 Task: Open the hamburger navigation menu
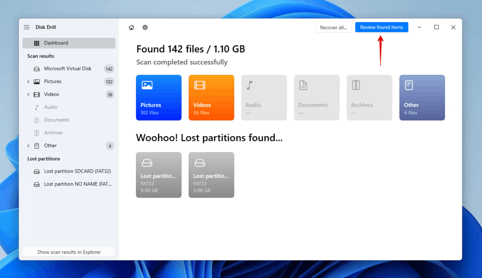(x=26, y=27)
